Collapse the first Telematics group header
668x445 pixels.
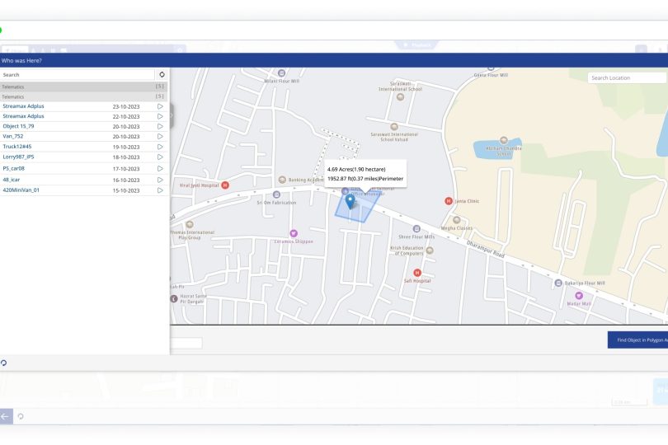pyautogui.click(x=82, y=86)
